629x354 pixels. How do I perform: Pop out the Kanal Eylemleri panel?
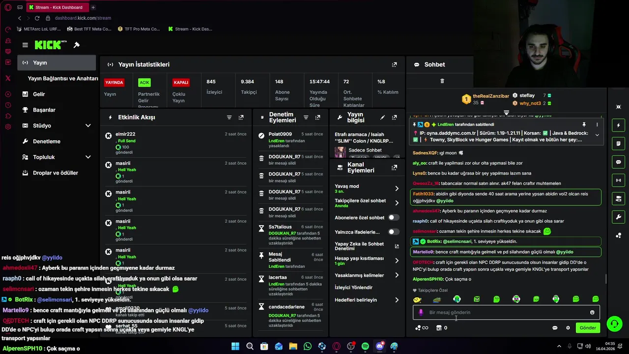click(x=394, y=168)
